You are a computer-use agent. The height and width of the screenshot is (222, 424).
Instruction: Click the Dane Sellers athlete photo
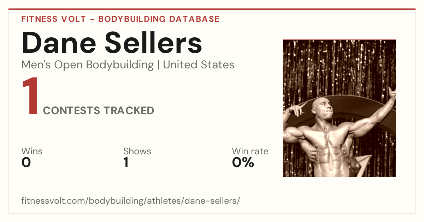(339, 108)
